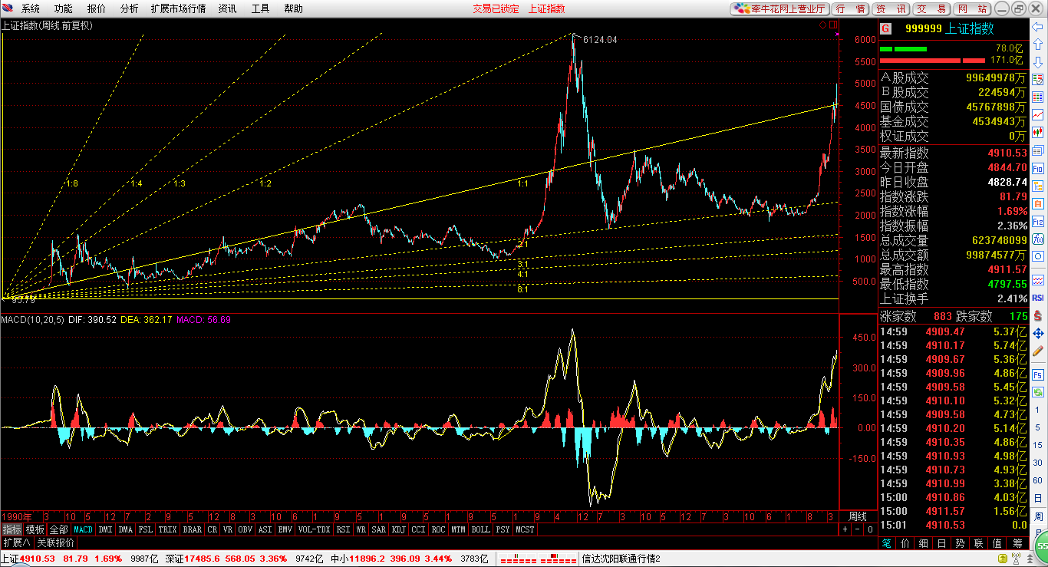Select the 60-minute period option
This screenshot has height=567, width=1048.
[x=1038, y=480]
